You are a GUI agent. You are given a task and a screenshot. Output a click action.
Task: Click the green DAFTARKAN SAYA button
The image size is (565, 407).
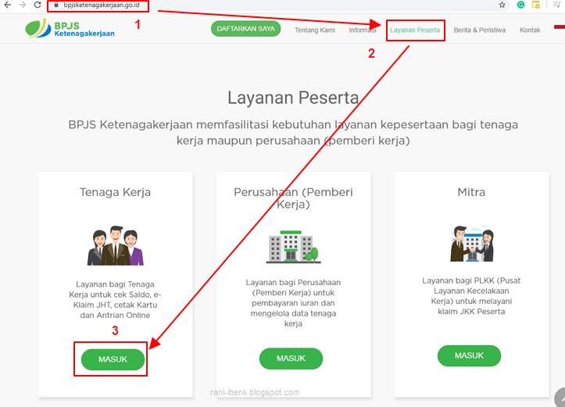click(x=245, y=29)
